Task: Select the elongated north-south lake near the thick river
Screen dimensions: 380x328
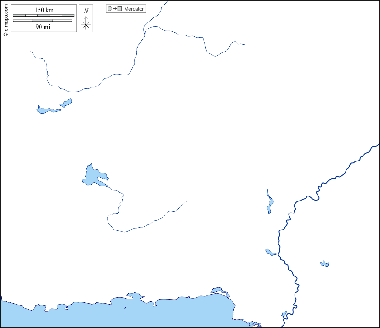Action: [270, 203]
